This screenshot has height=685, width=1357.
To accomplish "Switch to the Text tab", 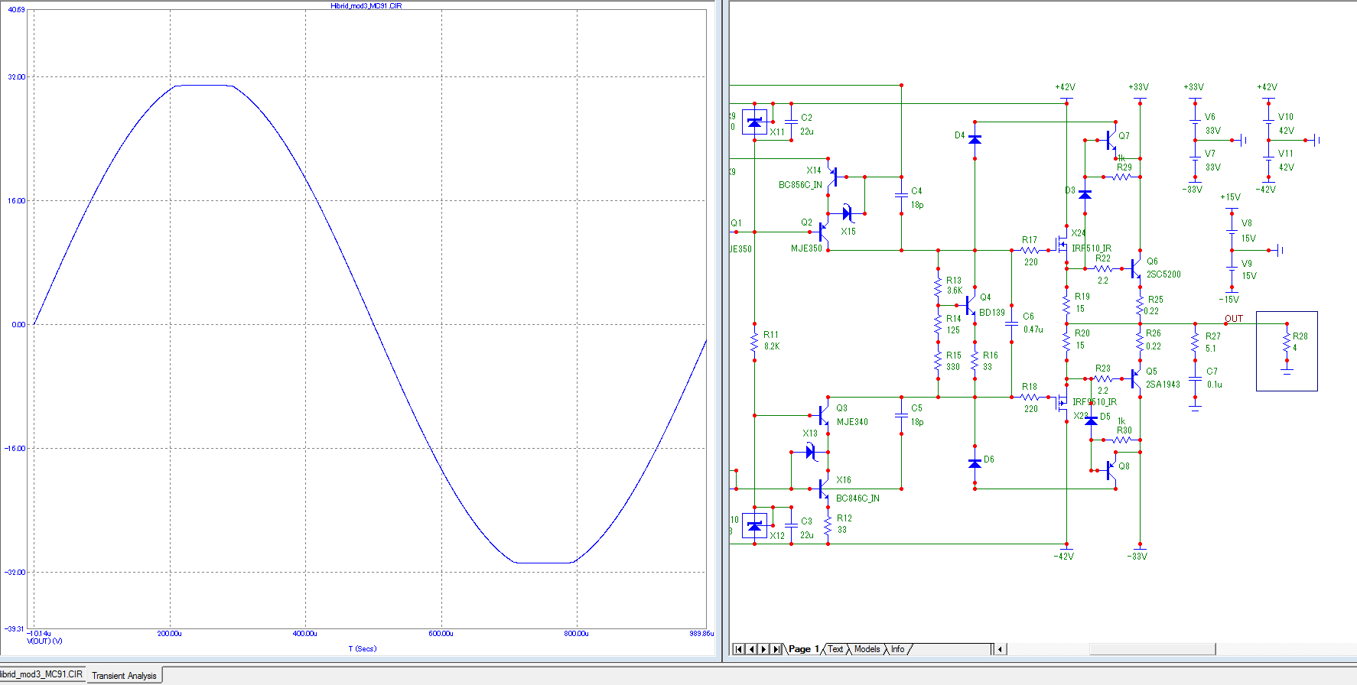I will pyautogui.click(x=835, y=649).
